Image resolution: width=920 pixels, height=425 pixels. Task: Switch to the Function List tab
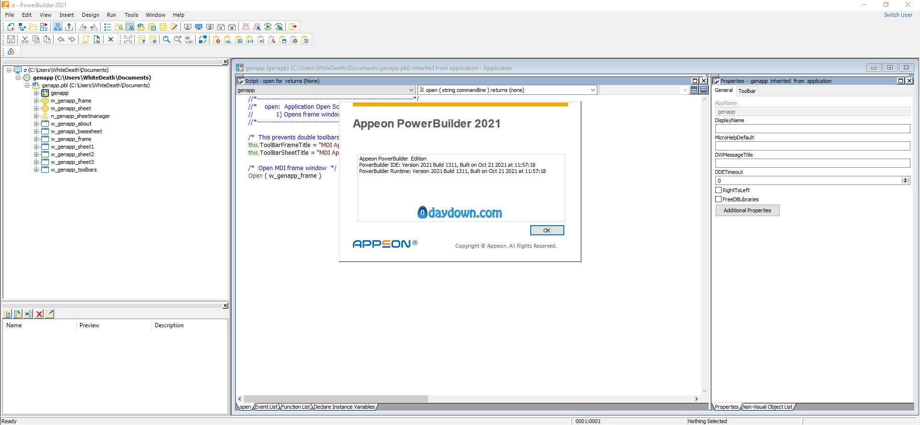[295, 407]
